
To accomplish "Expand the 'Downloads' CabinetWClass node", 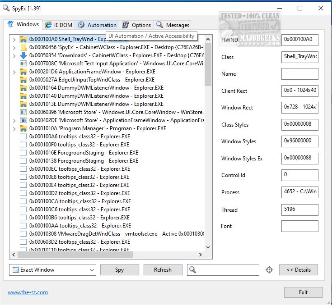I will [x=14, y=55].
